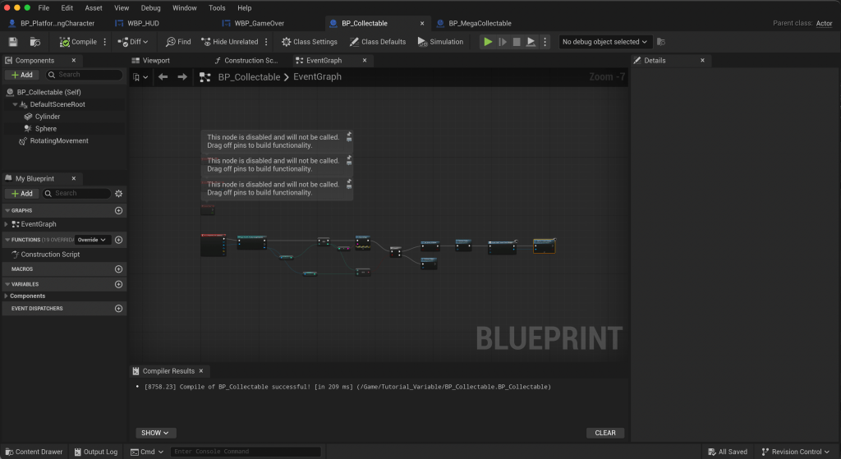Add a new event dispatcher

pos(118,309)
